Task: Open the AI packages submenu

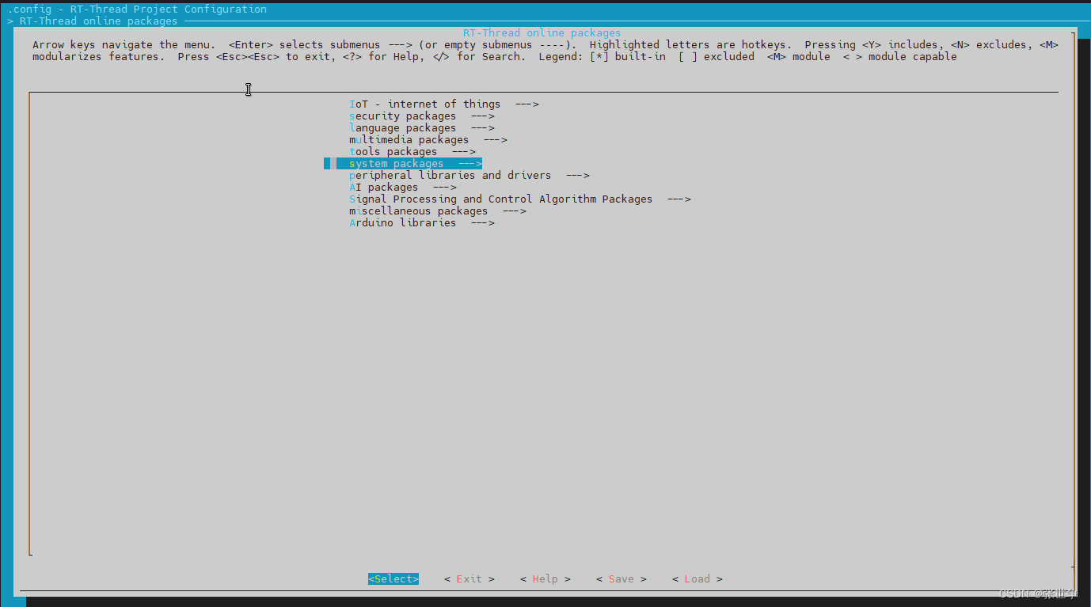Action: 403,187
